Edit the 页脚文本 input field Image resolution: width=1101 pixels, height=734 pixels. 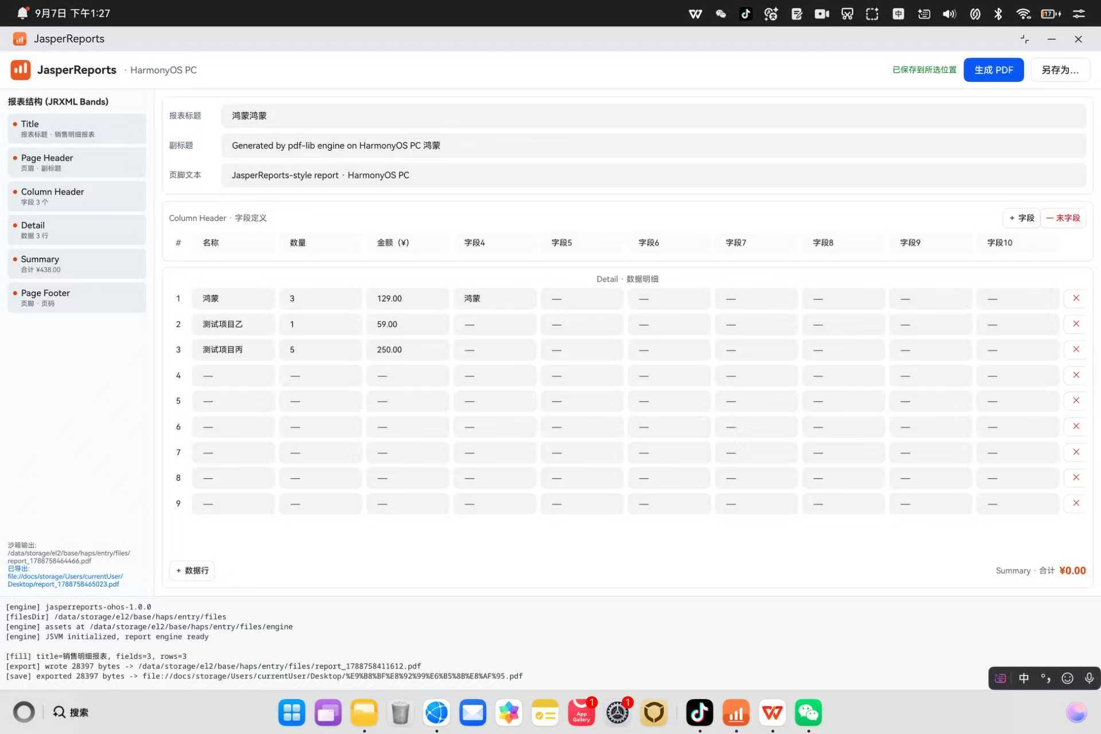[x=654, y=175]
